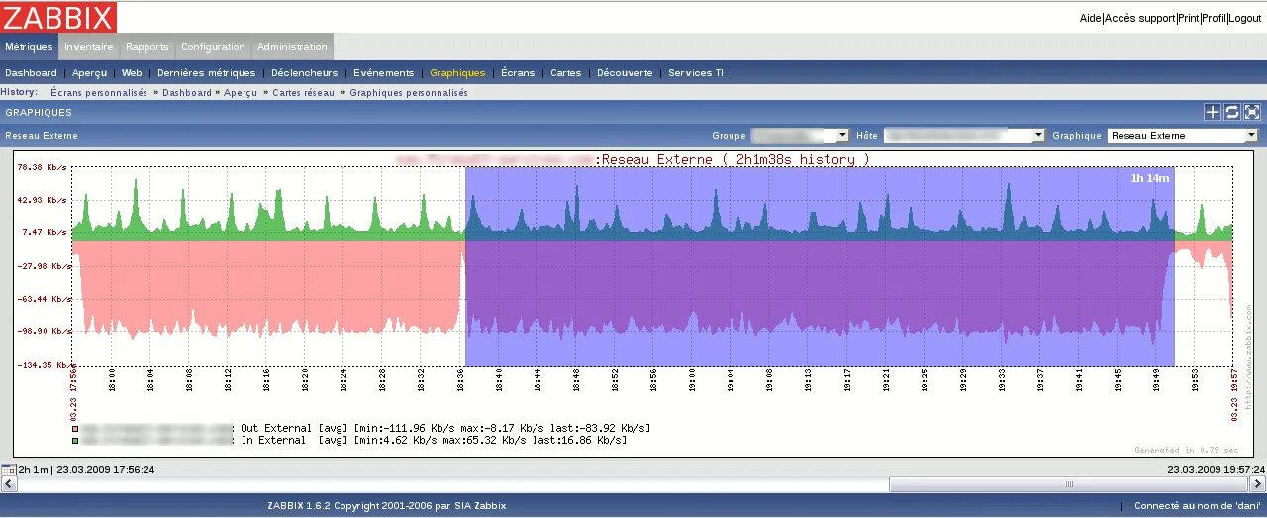Viewport: 1267px width, 518px height.
Task: Click the Accès support link
Action: [x=1139, y=18]
